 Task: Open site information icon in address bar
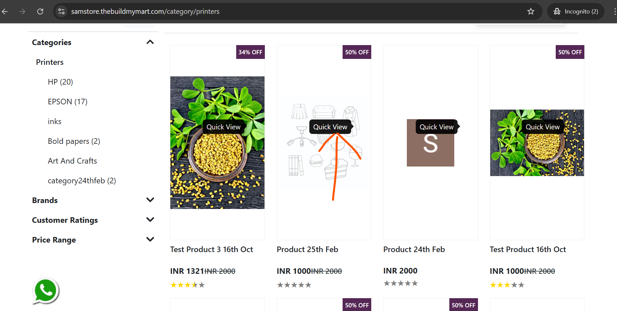(x=62, y=12)
